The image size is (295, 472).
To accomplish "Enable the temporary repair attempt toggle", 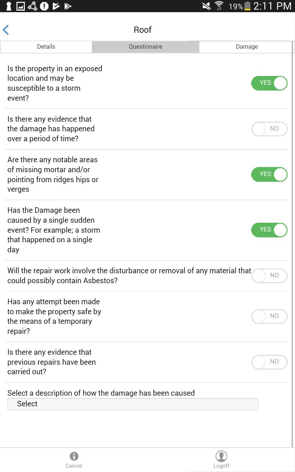I will coord(269,316).
